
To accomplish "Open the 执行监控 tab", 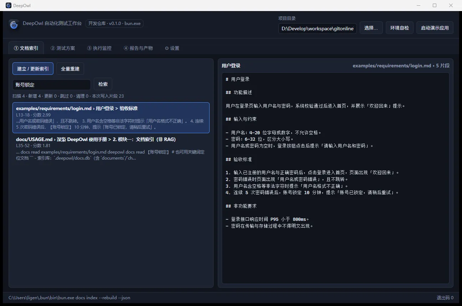I will coord(99,48).
